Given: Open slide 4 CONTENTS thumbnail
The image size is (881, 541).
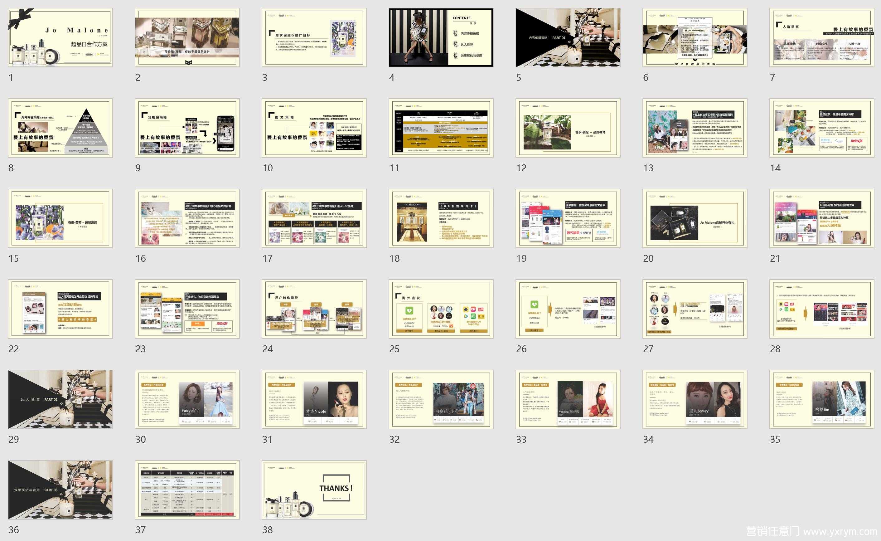Looking at the screenshot, I should 441,37.
